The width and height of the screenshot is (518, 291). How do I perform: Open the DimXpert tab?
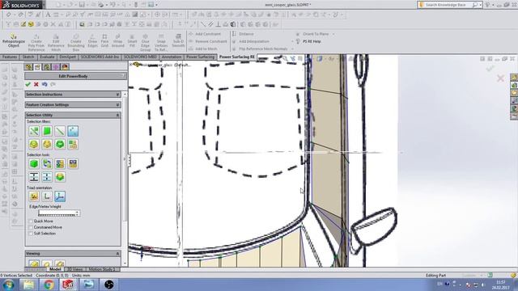[68, 57]
